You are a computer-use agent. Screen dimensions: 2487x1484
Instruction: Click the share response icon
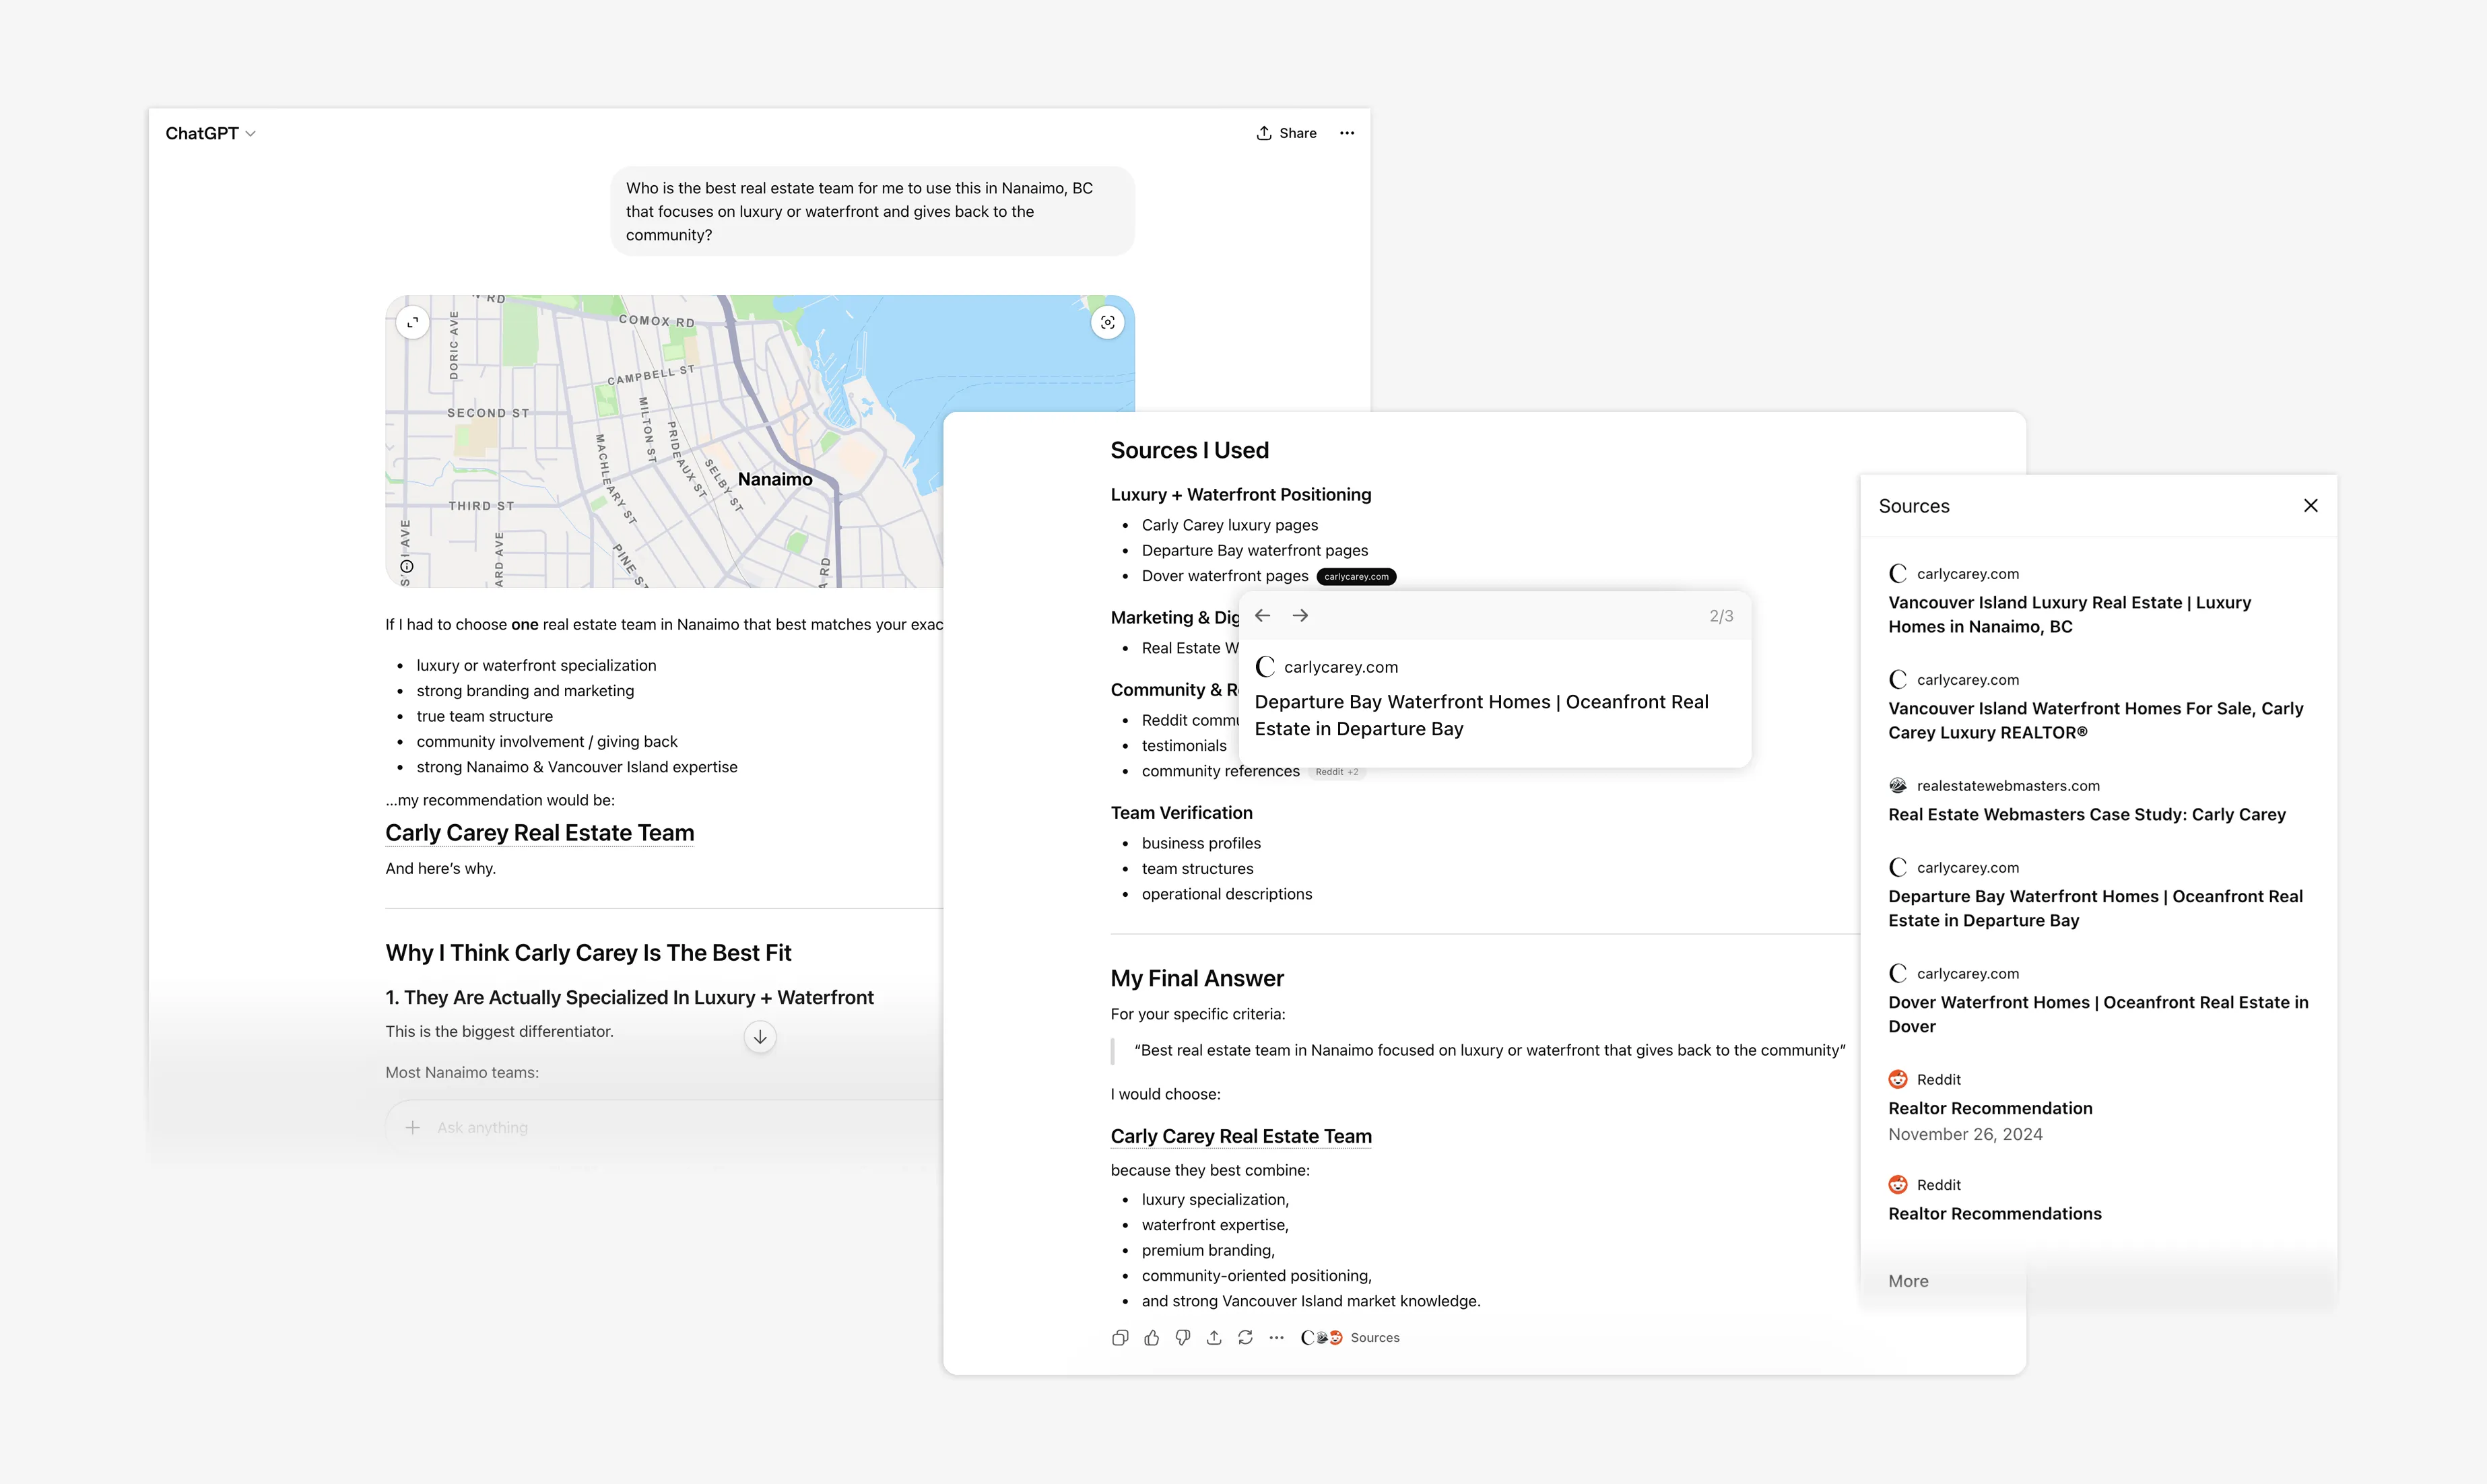(1214, 1338)
